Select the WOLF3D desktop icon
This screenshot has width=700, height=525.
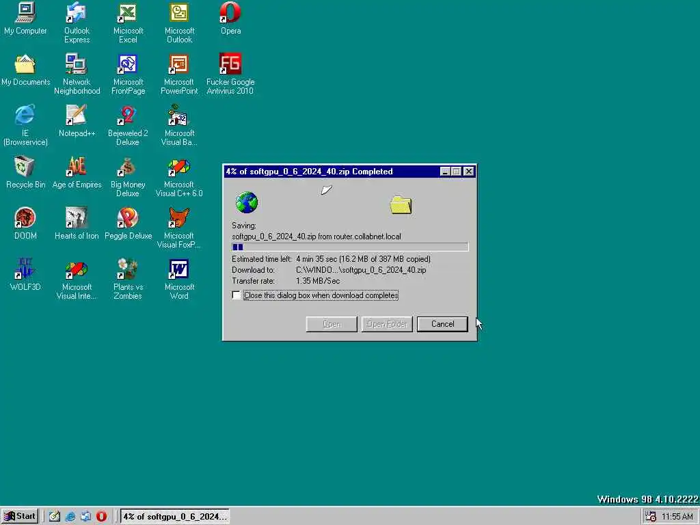point(25,275)
